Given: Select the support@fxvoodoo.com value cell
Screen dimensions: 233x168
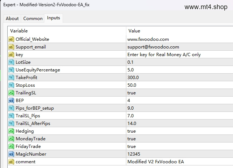Looking at the screenshot, I should point(179,47).
